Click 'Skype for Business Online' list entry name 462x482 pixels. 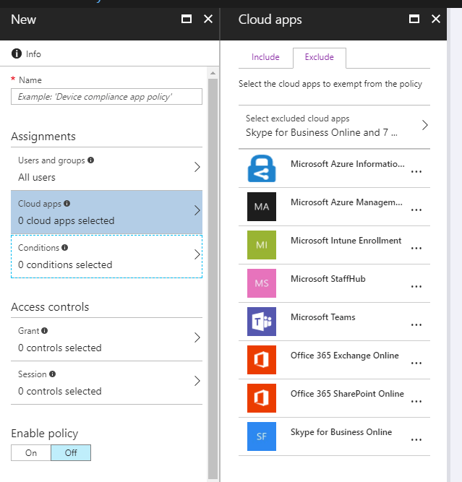[341, 432]
